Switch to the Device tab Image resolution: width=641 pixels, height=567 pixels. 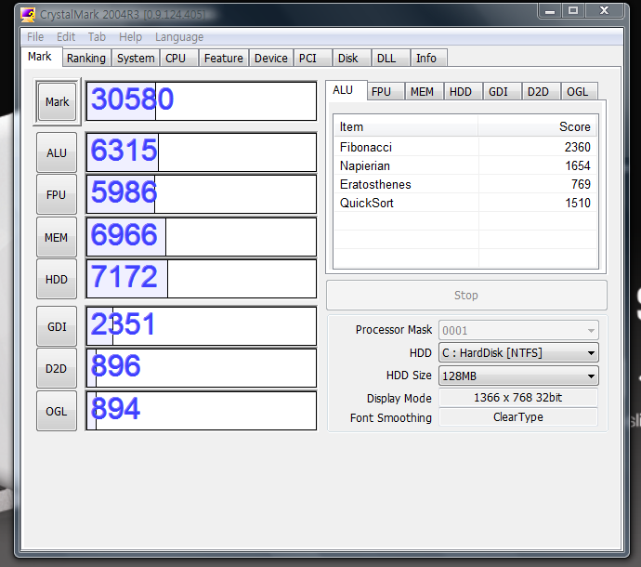pos(271,58)
